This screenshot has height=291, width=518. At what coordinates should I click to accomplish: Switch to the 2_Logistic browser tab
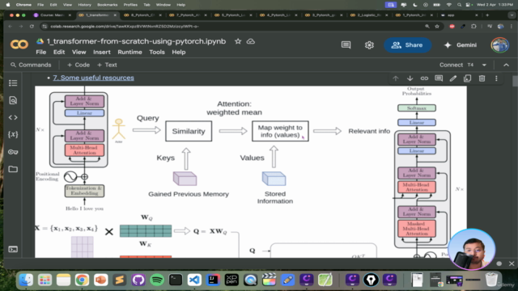coord(368,15)
